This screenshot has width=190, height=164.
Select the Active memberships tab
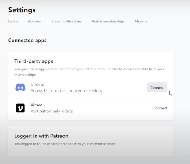108,21
